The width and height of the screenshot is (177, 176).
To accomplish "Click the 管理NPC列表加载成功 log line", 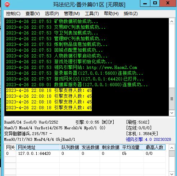I will (56, 39).
